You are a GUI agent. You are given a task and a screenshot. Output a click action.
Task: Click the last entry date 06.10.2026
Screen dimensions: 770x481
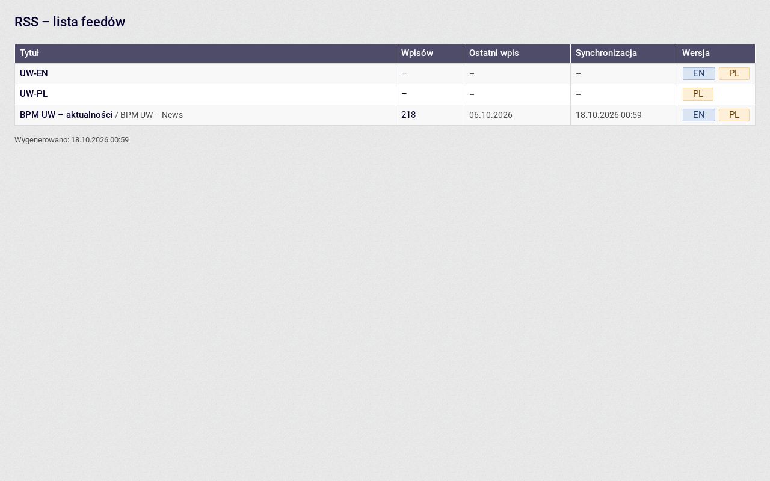pos(491,115)
